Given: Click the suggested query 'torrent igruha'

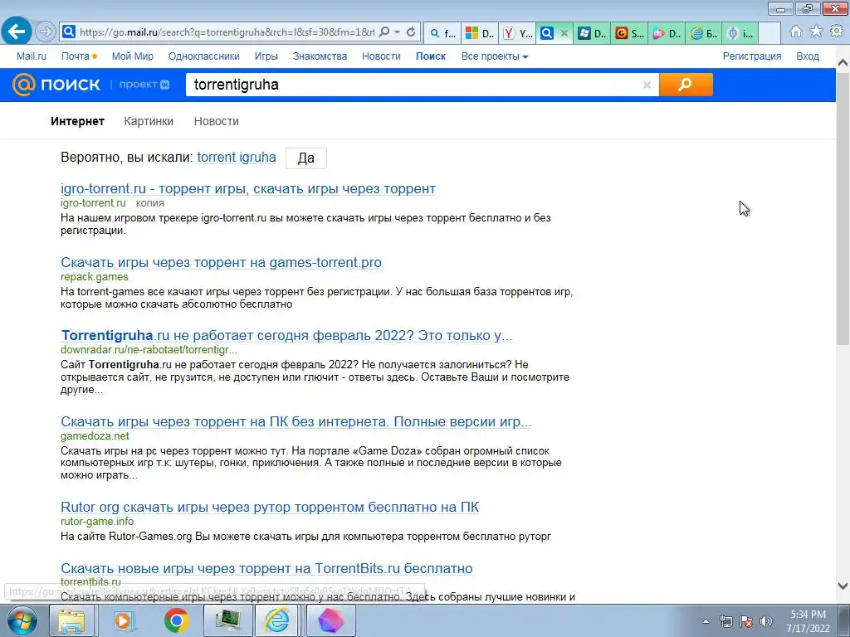Looking at the screenshot, I should point(237,158).
